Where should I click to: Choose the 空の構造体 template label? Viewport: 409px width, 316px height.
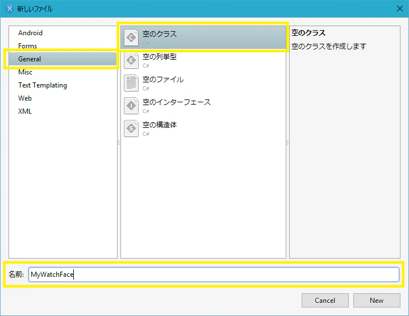pos(160,124)
